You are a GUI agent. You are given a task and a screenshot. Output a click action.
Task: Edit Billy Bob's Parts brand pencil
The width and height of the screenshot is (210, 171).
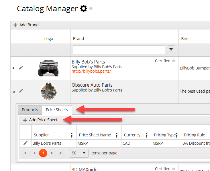[21, 68]
